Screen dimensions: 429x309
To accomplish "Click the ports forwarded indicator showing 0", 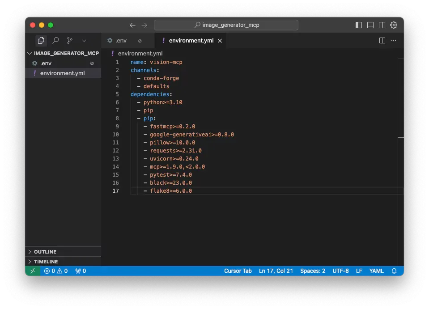I will [x=81, y=271].
